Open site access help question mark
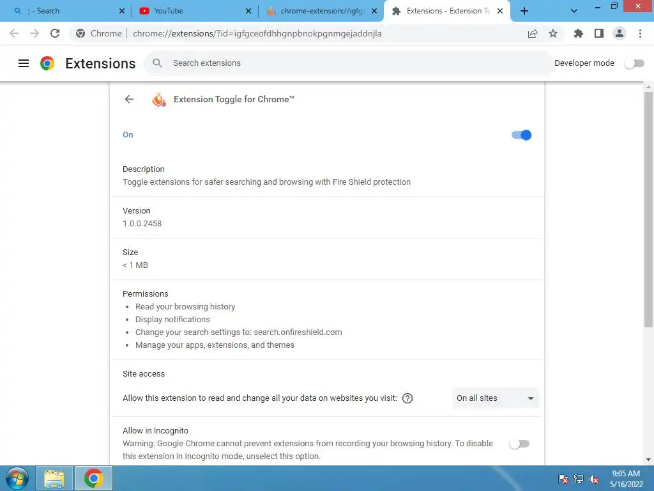654x491 pixels. point(407,398)
